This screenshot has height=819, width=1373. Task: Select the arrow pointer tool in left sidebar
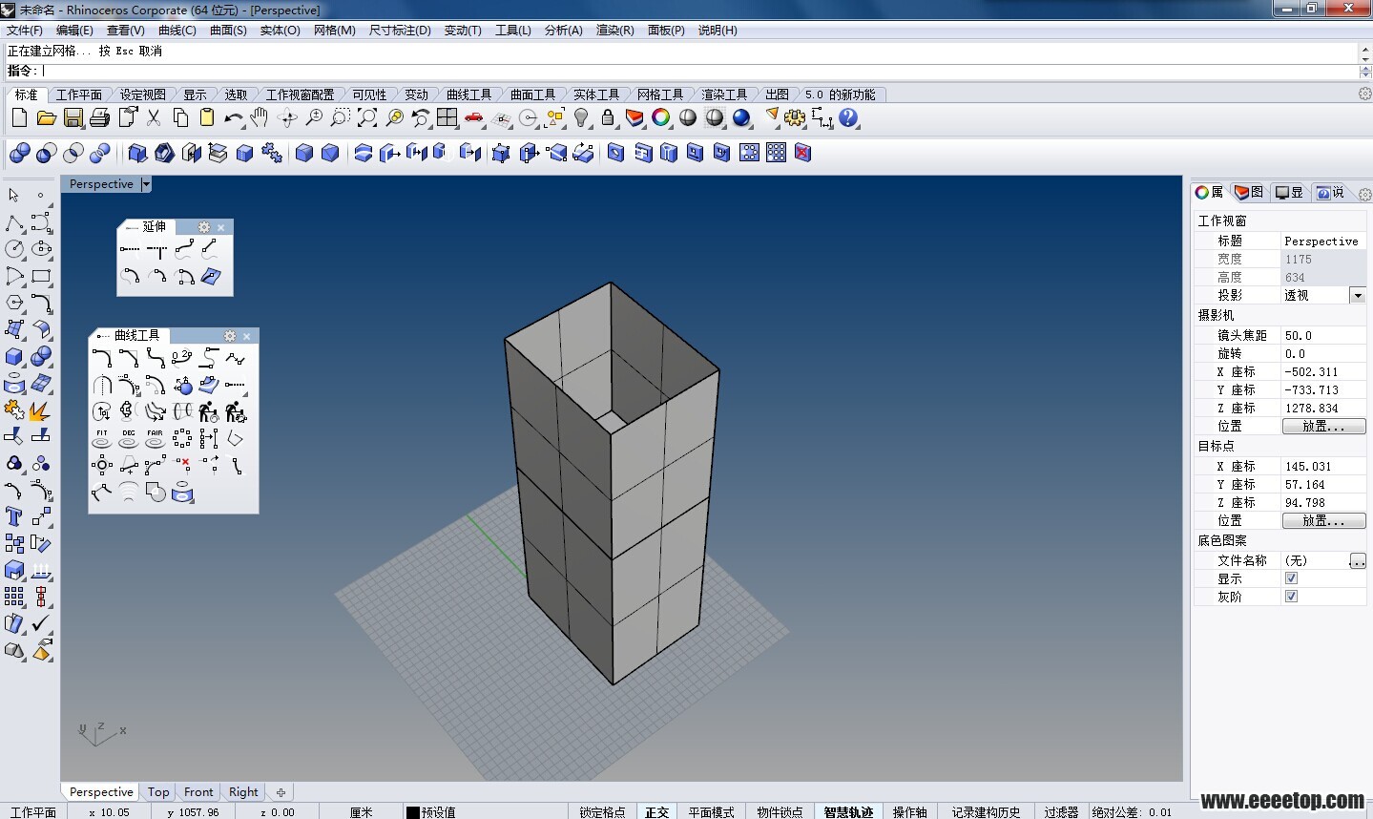coord(13,195)
